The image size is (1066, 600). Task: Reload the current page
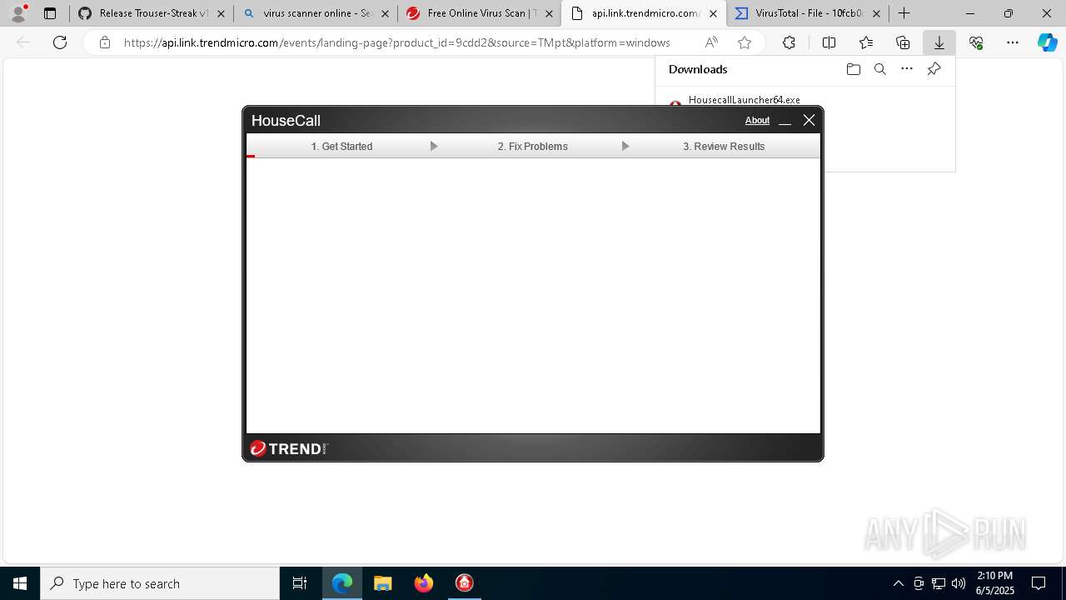pos(60,42)
